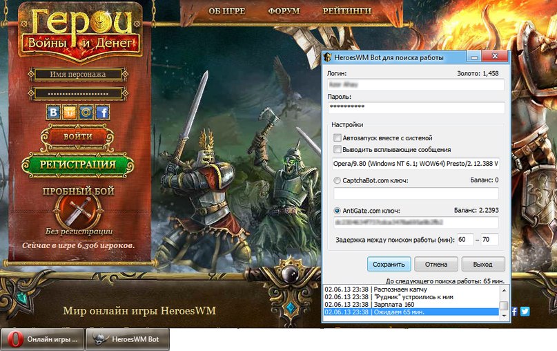
Task: Click the Facebook login icon in sidebar
Action: 103,113
